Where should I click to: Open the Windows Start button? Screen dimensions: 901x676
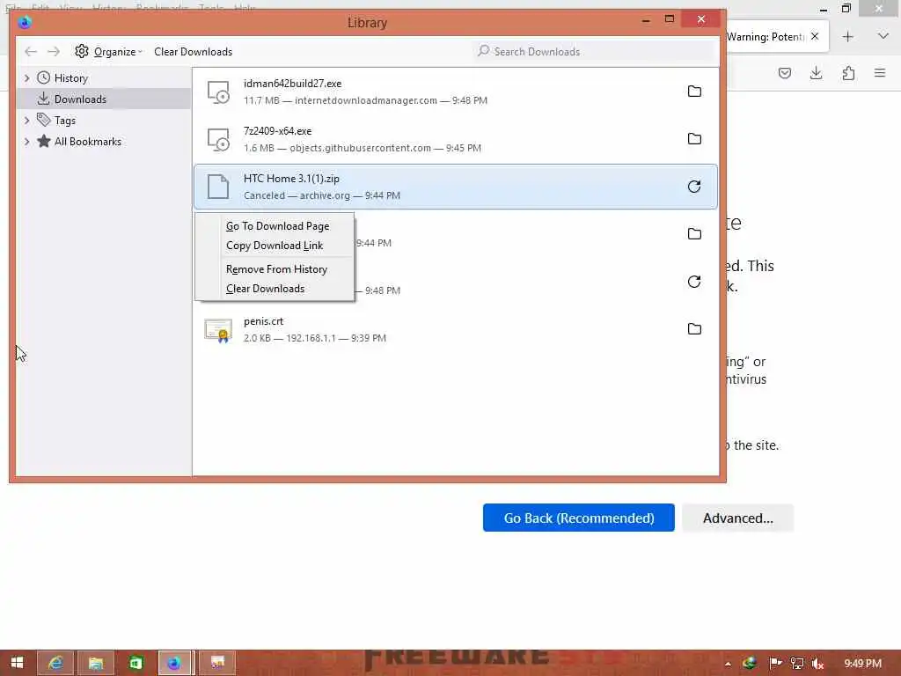point(17,664)
